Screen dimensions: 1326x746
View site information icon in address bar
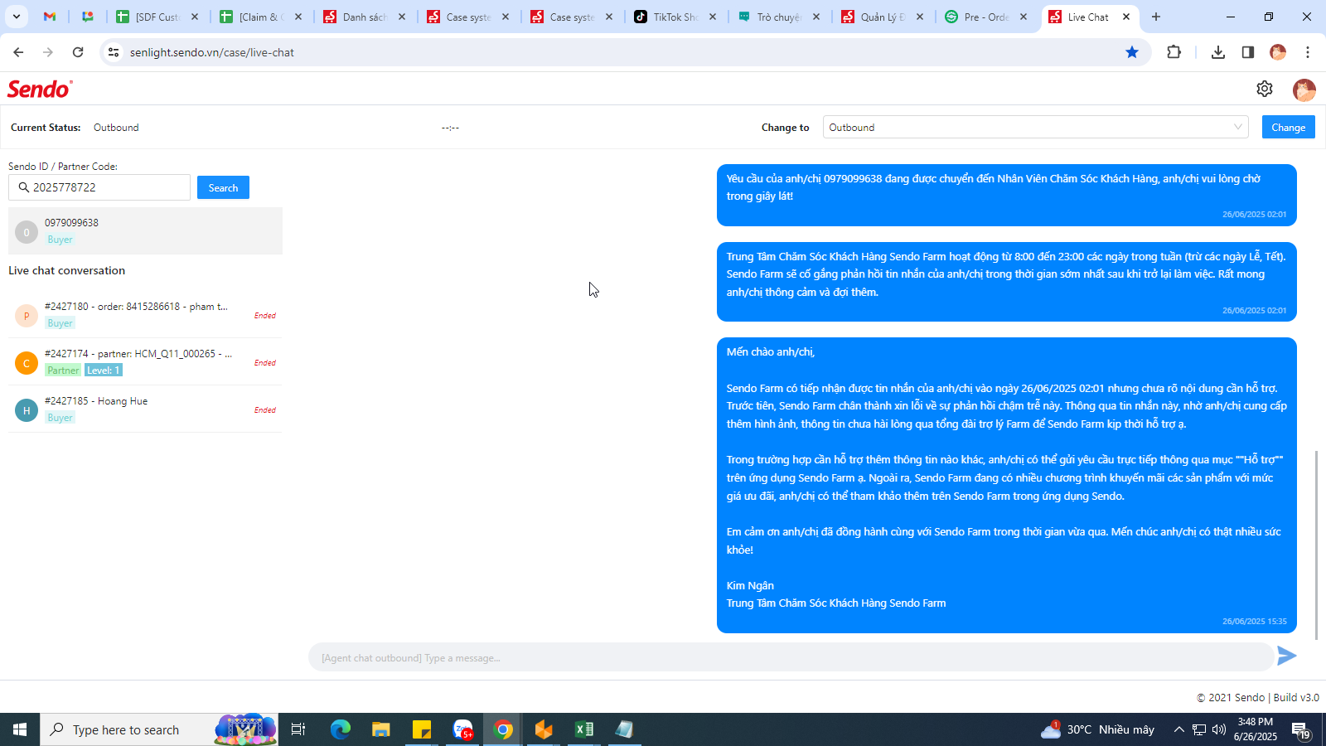click(x=114, y=52)
